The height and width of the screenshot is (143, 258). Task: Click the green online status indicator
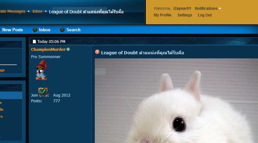pyautogui.click(x=68, y=49)
